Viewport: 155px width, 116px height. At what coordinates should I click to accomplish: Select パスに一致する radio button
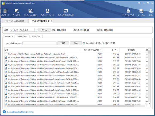[x=103, y=43]
